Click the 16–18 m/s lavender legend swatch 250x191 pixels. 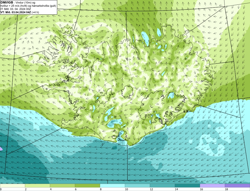212,185
